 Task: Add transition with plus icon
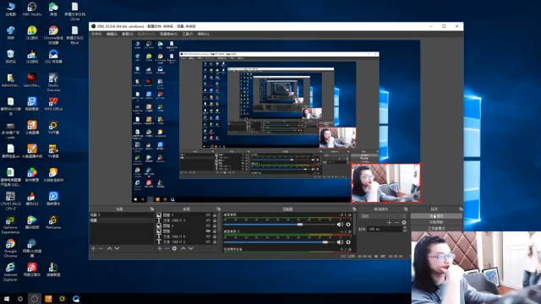(389, 223)
